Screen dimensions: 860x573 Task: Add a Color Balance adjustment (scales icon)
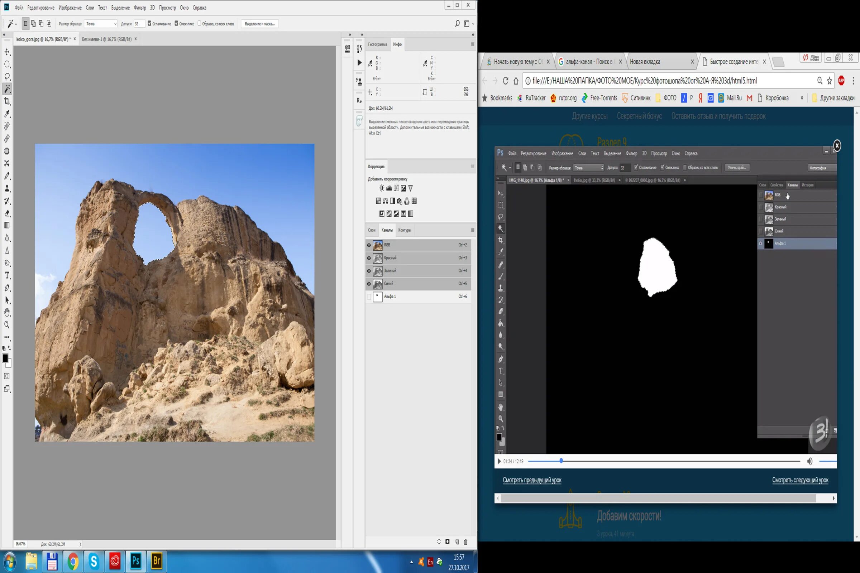click(386, 201)
